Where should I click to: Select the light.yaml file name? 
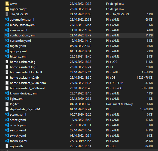17,99
